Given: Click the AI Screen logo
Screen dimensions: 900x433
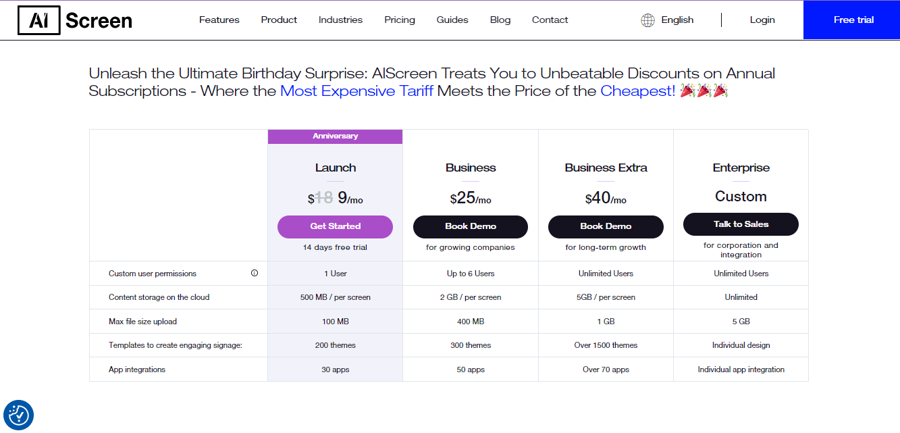Looking at the screenshot, I should [x=75, y=21].
